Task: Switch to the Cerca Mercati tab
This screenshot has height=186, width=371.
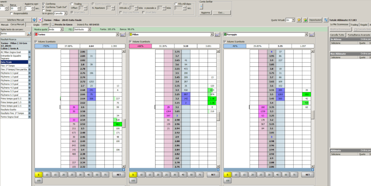Action: [17, 25]
